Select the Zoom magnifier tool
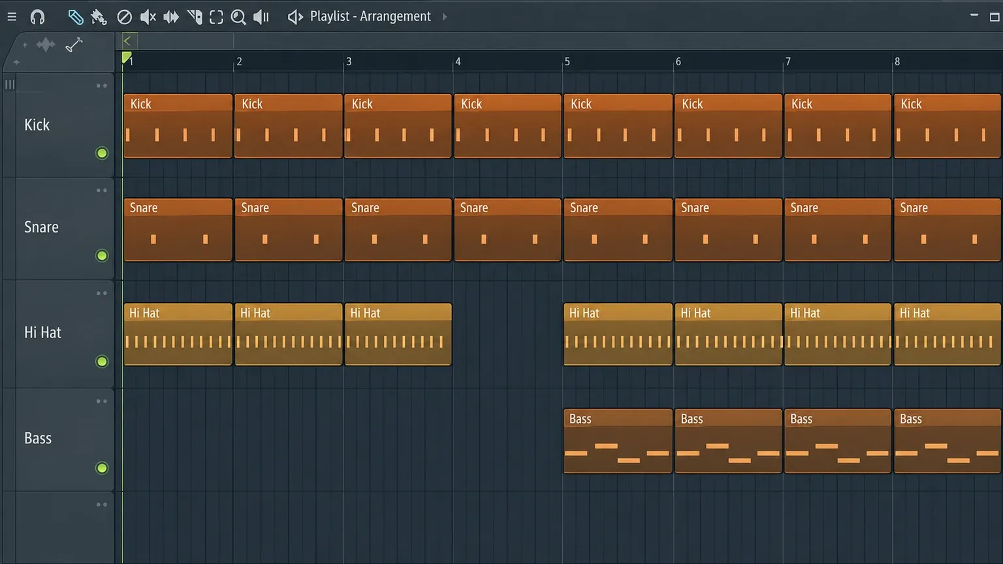The height and width of the screenshot is (564, 1003). [x=238, y=17]
